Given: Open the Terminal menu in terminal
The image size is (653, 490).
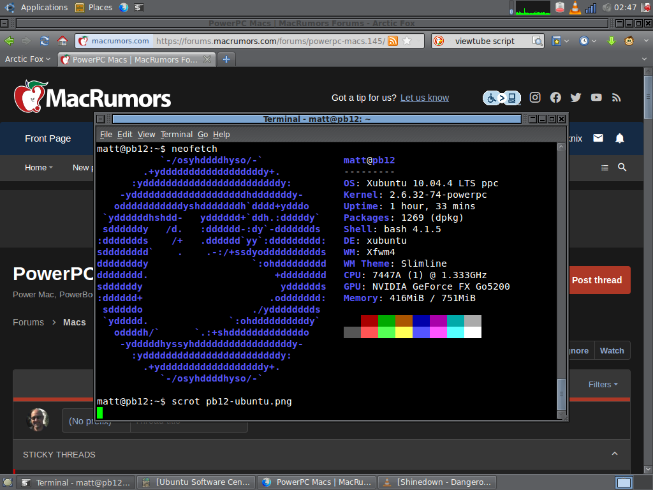Looking at the screenshot, I should coord(177,135).
